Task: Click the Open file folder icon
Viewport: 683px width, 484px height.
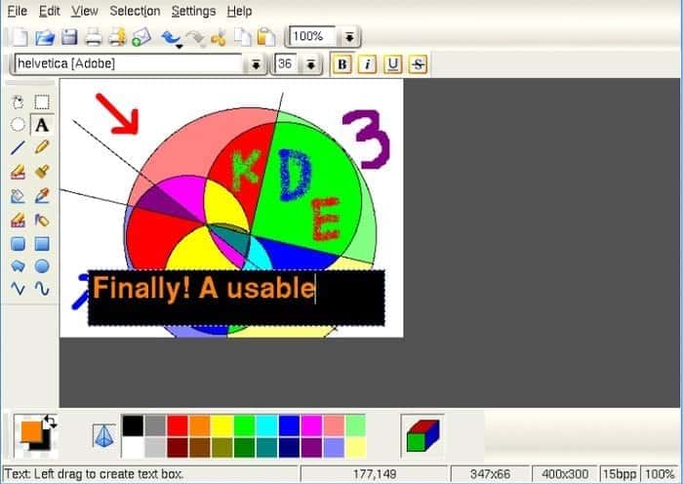Action: pyautogui.click(x=45, y=37)
